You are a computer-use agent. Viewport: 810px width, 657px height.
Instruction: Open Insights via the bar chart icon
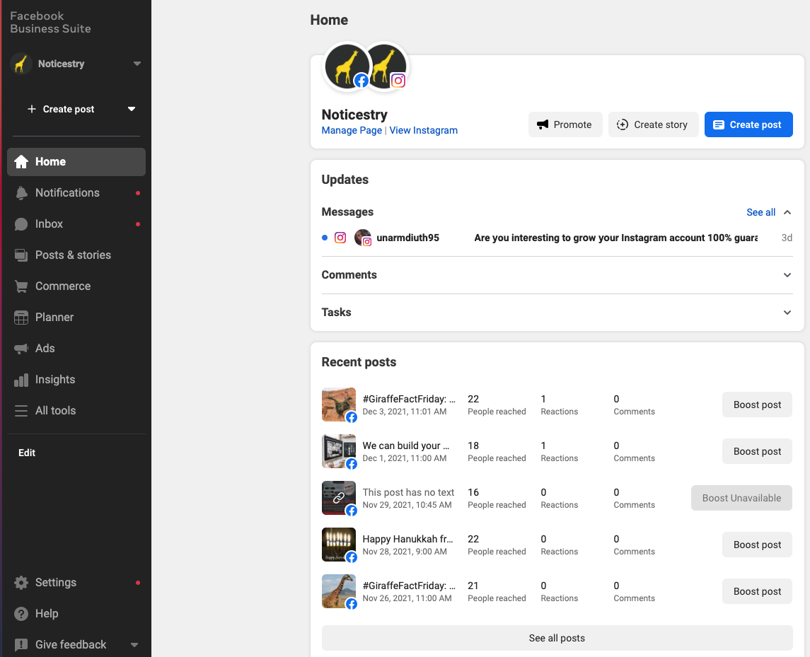coord(22,380)
